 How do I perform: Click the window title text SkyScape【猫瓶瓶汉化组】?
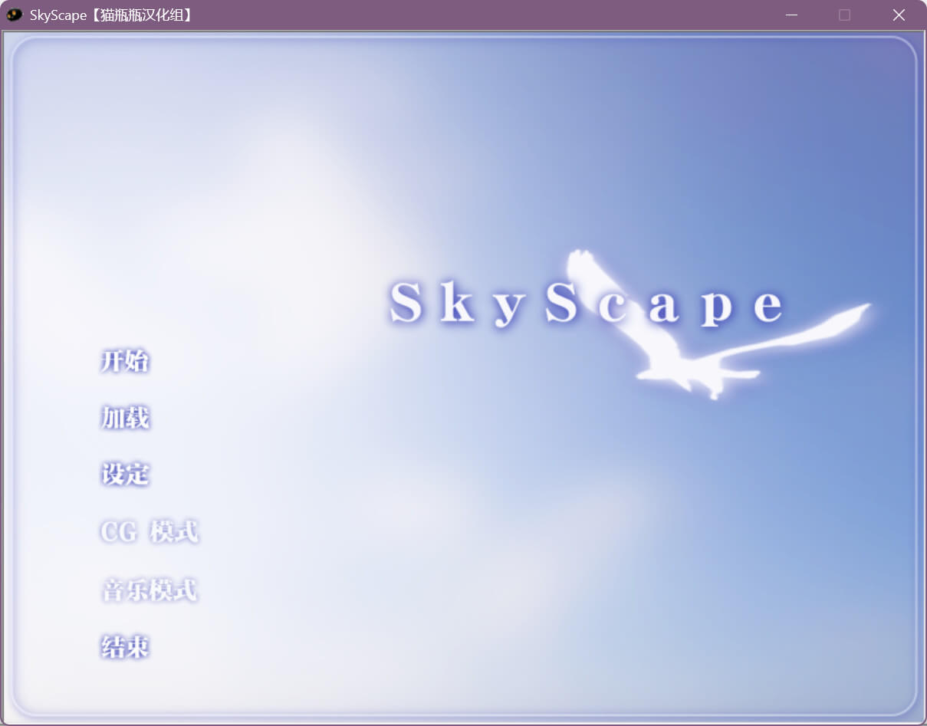point(111,15)
